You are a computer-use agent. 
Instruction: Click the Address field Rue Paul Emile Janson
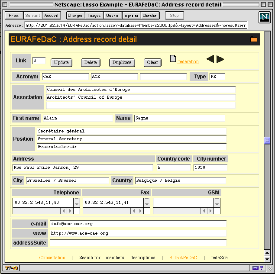pos(83,168)
